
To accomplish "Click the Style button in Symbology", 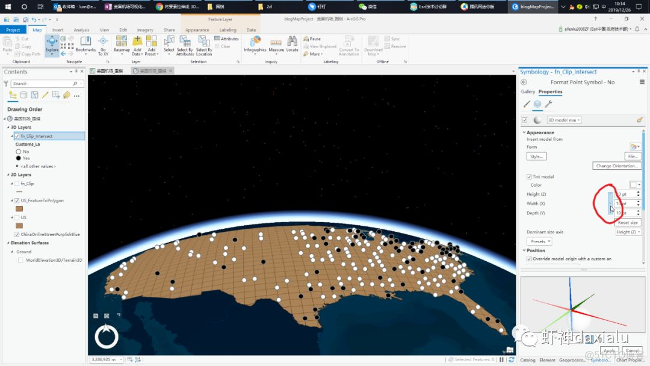I will pos(536,156).
